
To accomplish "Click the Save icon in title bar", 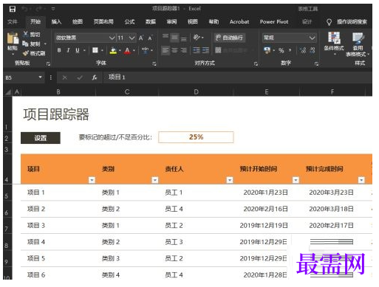I will click(x=13, y=9).
